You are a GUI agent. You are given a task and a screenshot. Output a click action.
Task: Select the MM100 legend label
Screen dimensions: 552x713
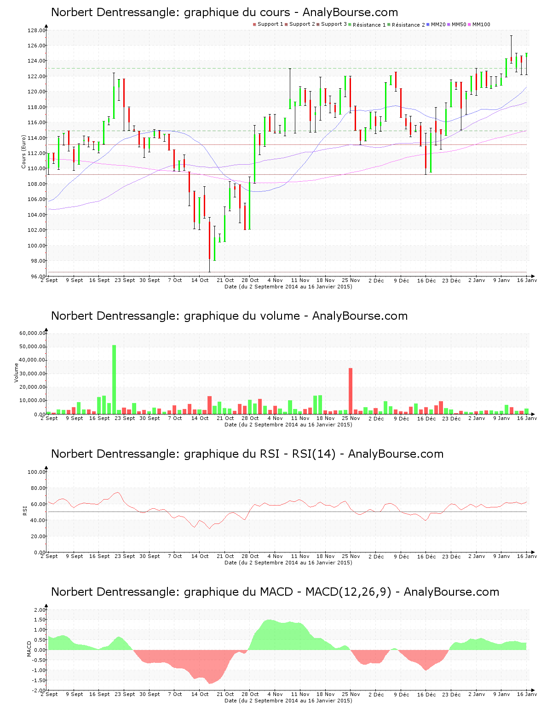(x=482, y=24)
